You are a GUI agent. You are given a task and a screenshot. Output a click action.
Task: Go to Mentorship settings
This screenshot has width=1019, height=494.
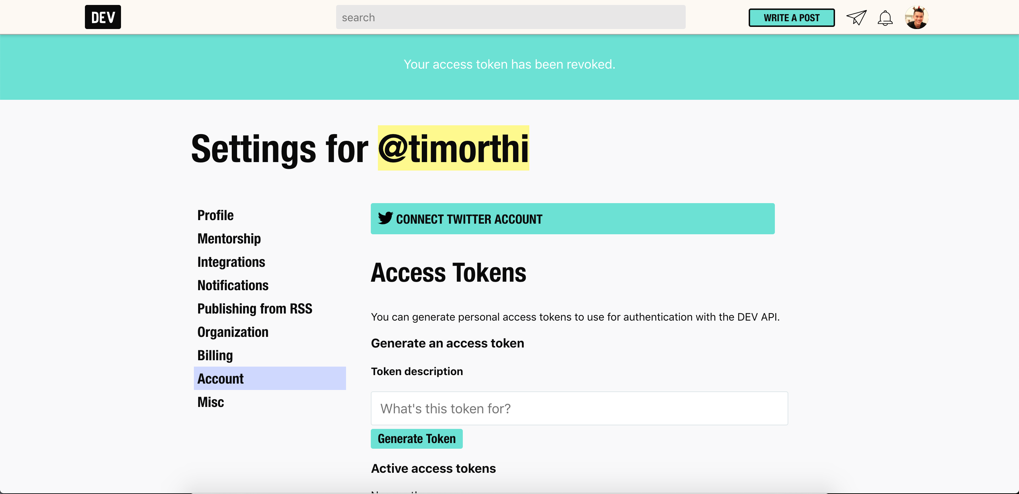click(229, 239)
